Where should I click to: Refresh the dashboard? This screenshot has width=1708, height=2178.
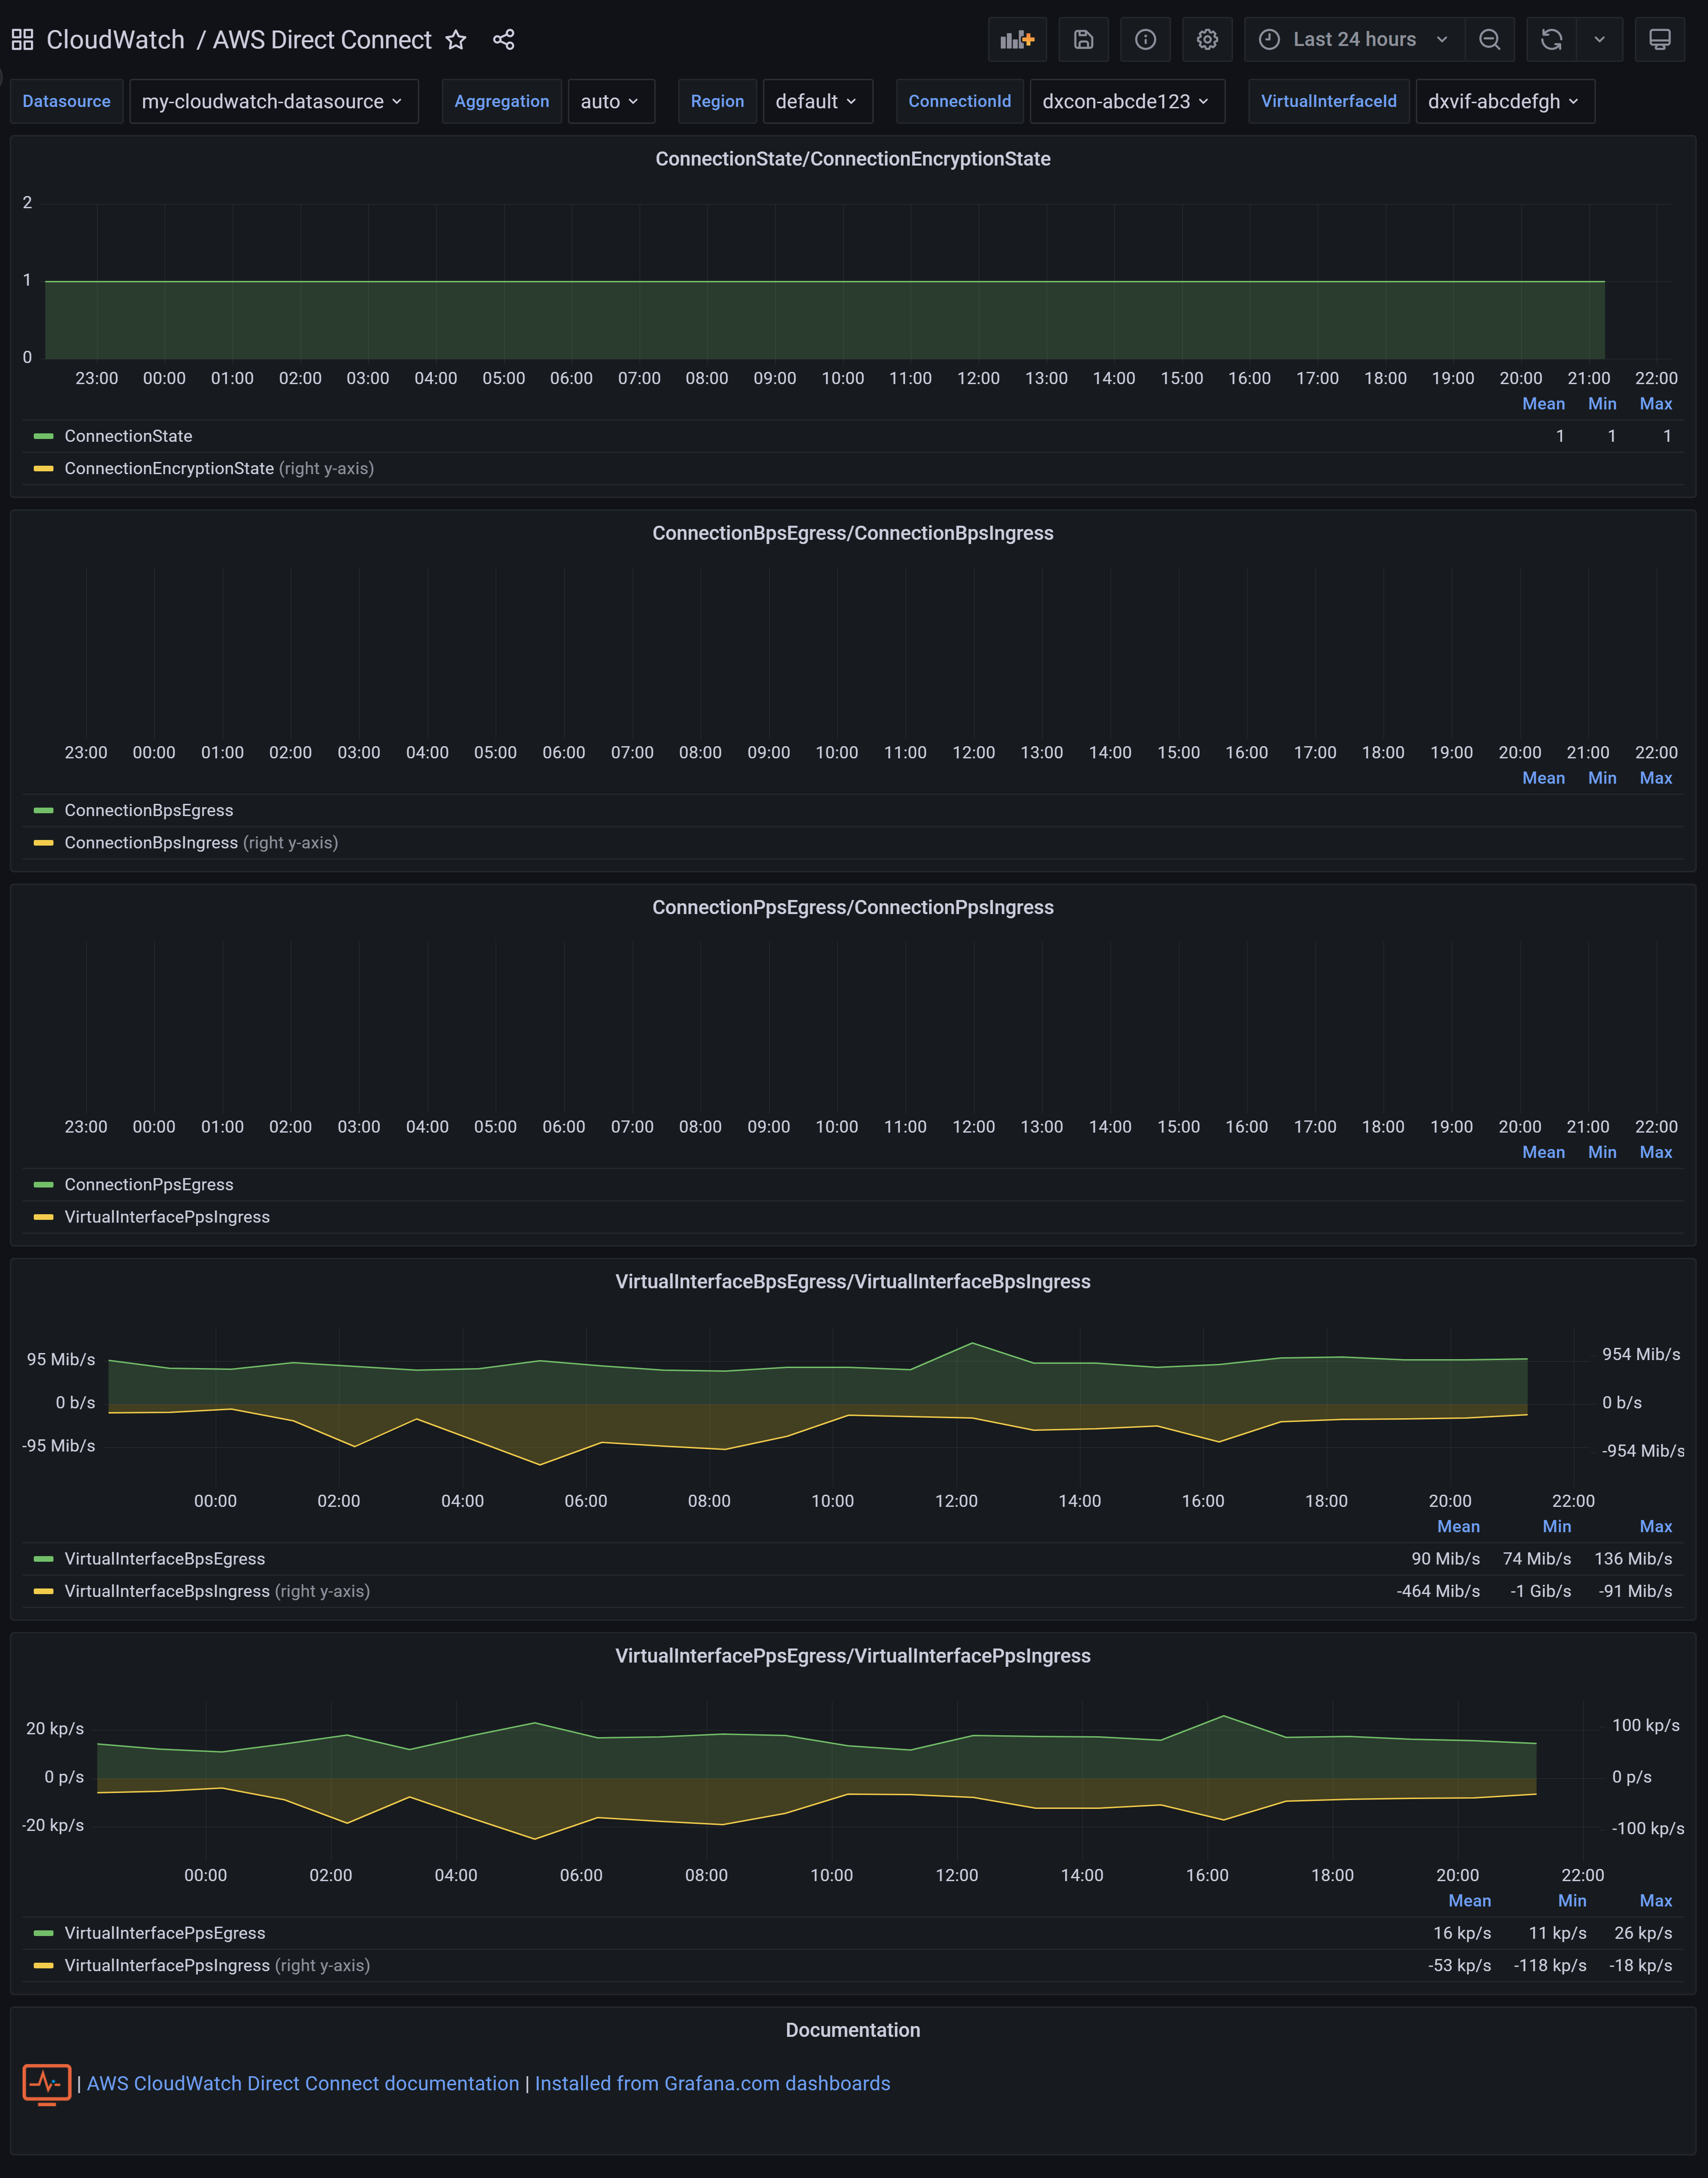pos(1551,40)
